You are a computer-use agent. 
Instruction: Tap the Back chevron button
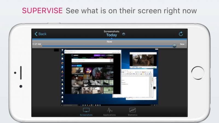coord(40,34)
